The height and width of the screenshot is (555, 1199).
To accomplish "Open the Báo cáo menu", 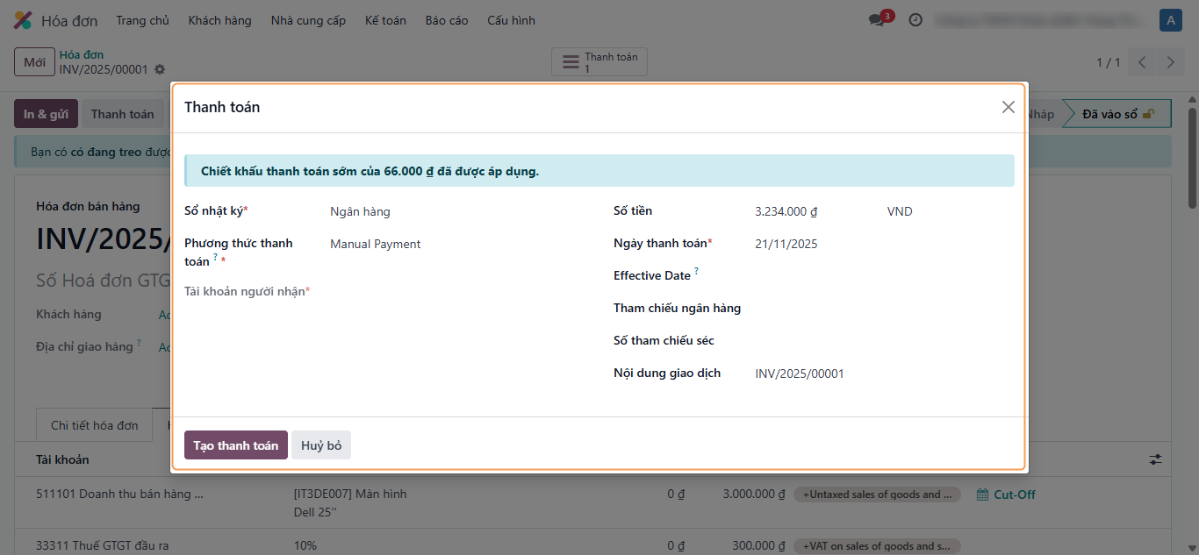I will [447, 20].
